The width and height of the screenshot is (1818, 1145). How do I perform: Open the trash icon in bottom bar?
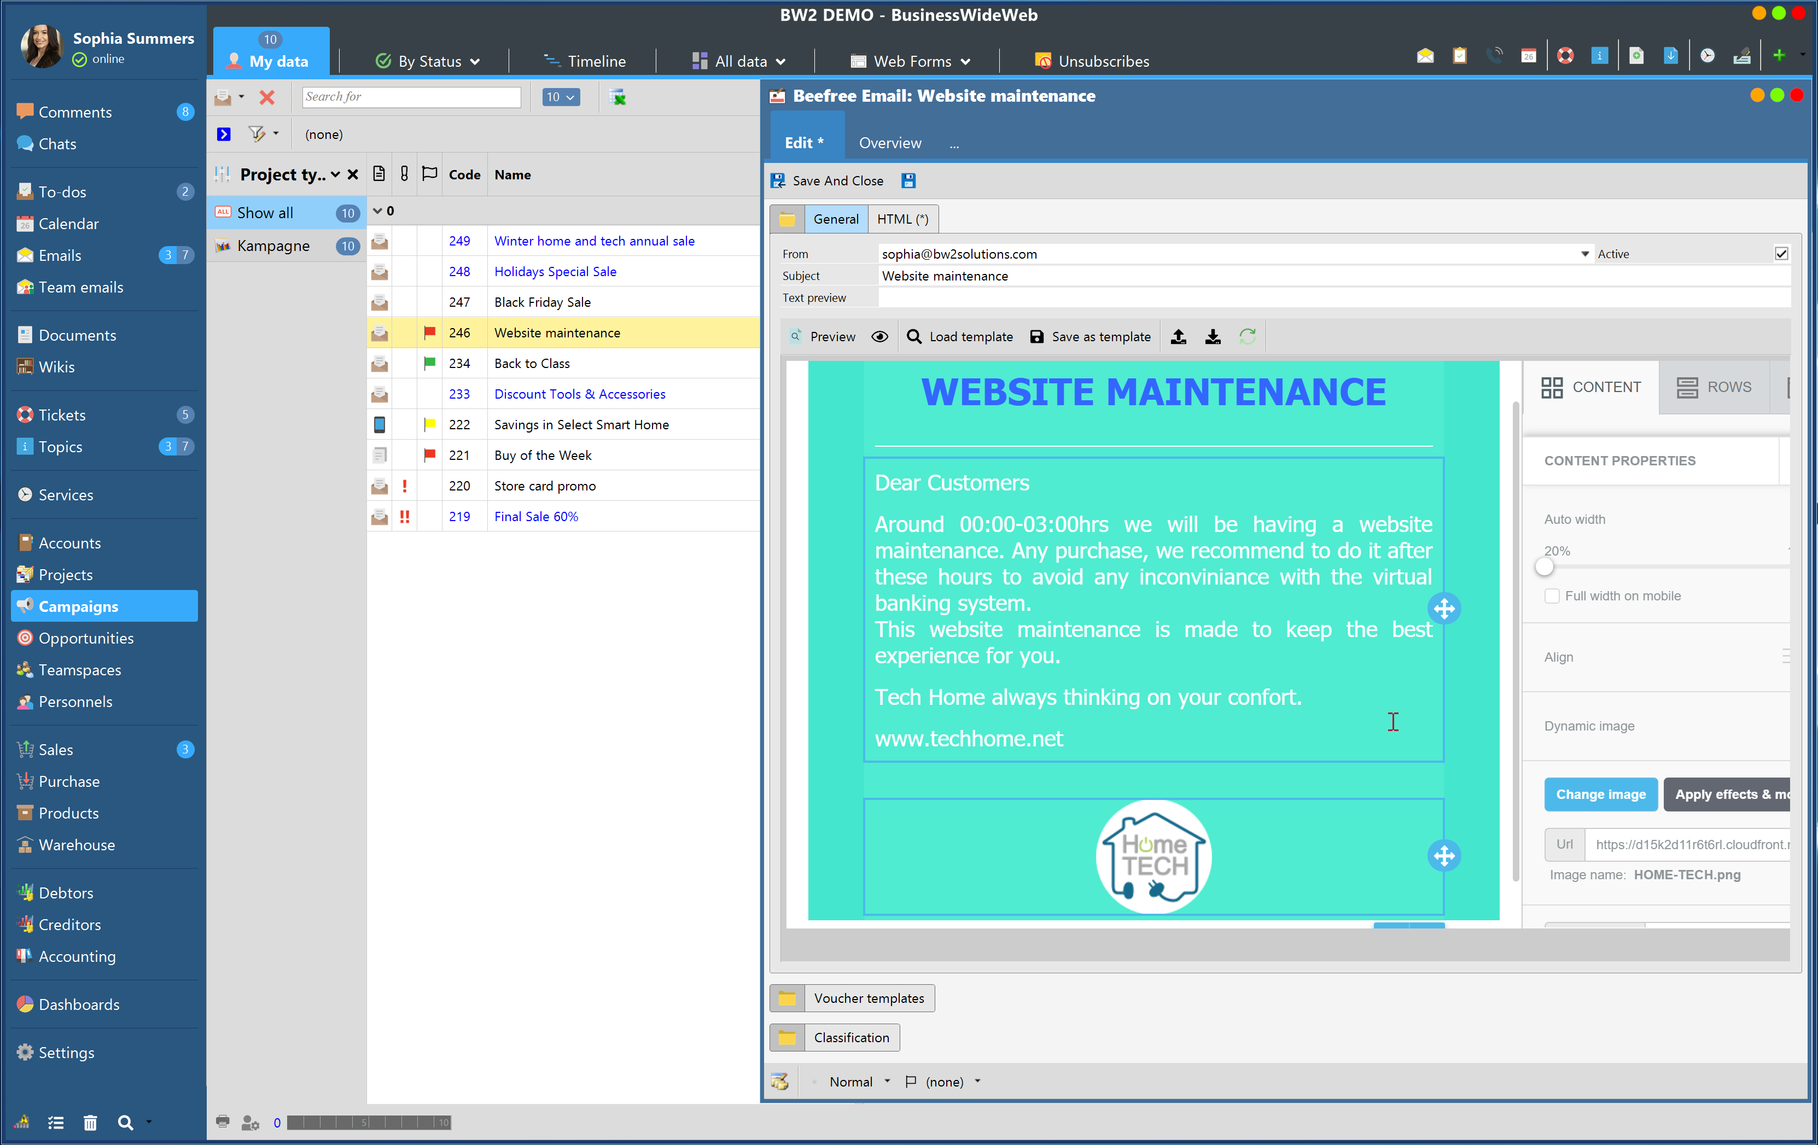[90, 1123]
